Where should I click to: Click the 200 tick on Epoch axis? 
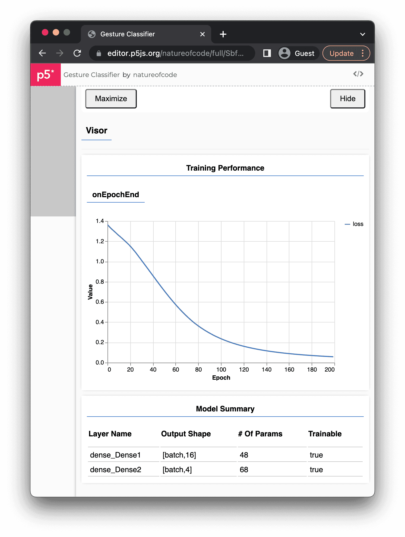tap(330, 370)
